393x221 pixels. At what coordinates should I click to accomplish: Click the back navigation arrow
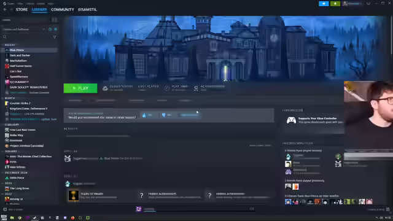5,10
